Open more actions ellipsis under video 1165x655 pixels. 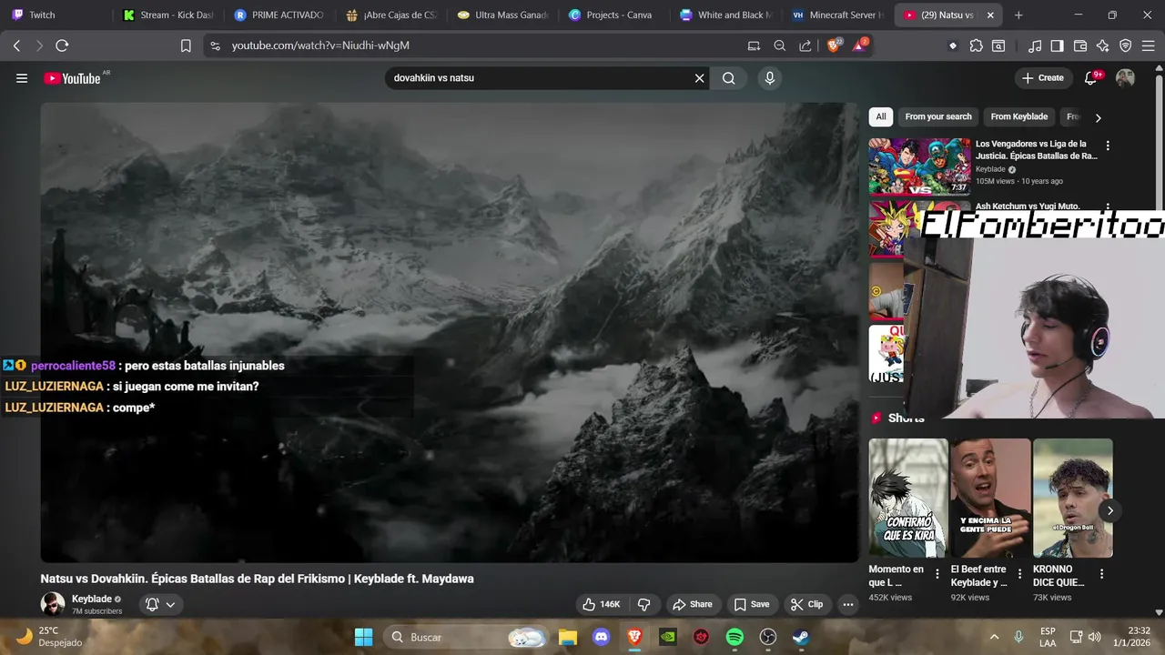coord(848,604)
